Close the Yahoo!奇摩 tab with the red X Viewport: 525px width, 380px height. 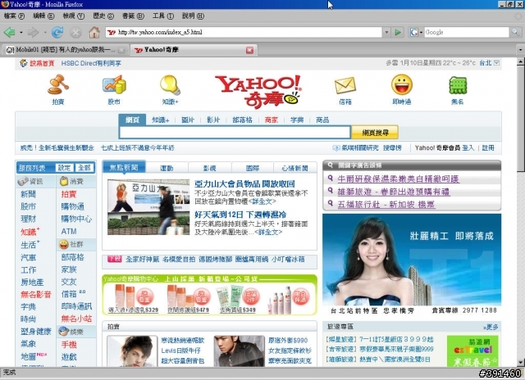(x=249, y=50)
